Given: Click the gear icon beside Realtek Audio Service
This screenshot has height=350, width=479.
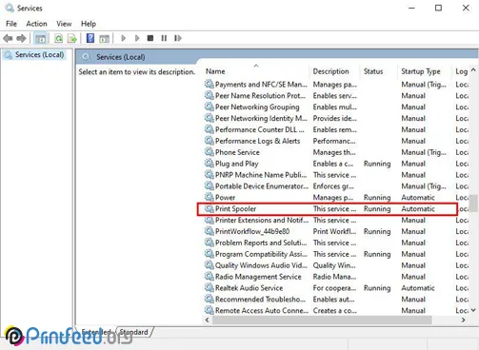Looking at the screenshot, I should point(209,287).
